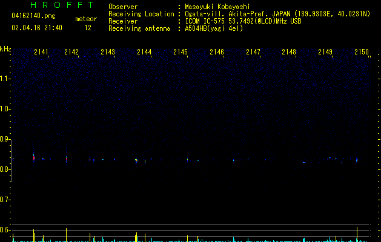This screenshot has height=242, width=381.
Task: Click the 2147 time marker
Action: [253, 52]
